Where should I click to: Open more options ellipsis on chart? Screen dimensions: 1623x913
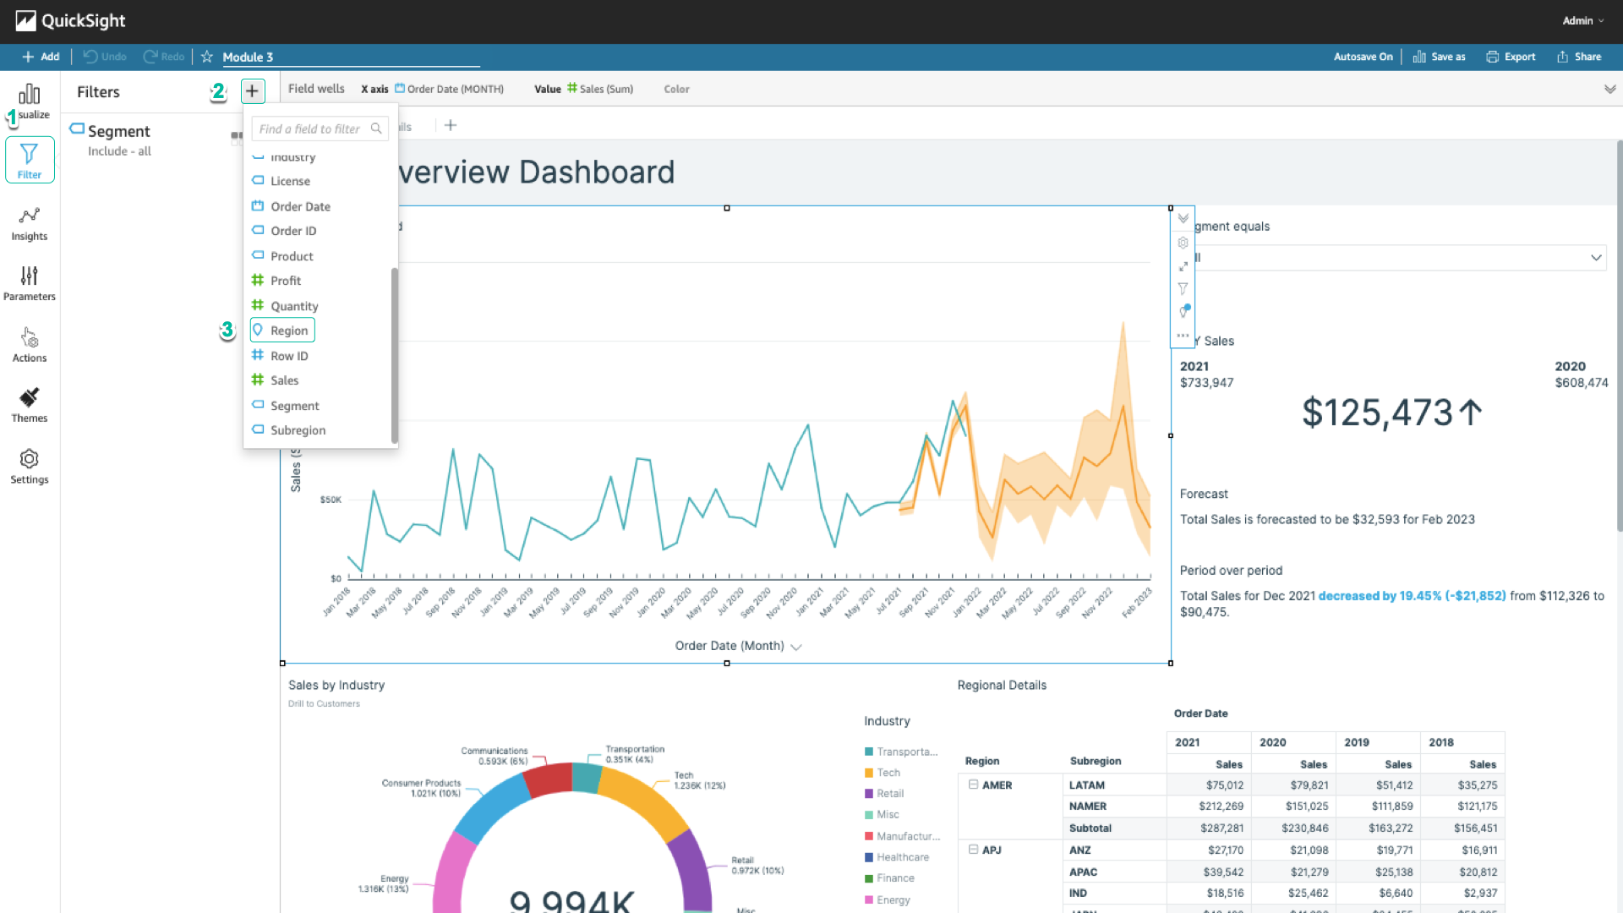1183,336
